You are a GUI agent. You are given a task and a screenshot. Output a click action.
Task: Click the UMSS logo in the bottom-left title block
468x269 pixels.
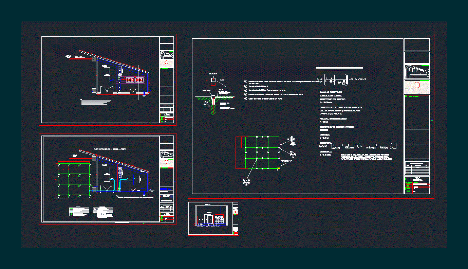point(167,197)
